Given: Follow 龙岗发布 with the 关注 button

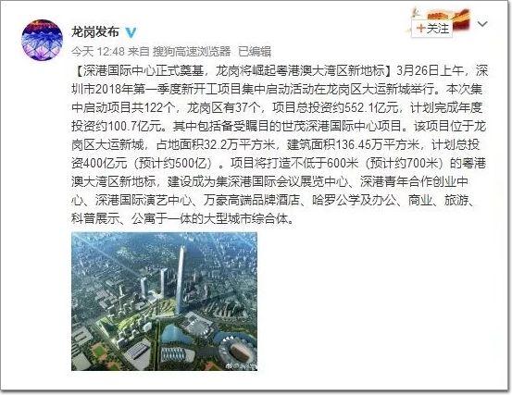Looking at the screenshot, I should (431, 29).
